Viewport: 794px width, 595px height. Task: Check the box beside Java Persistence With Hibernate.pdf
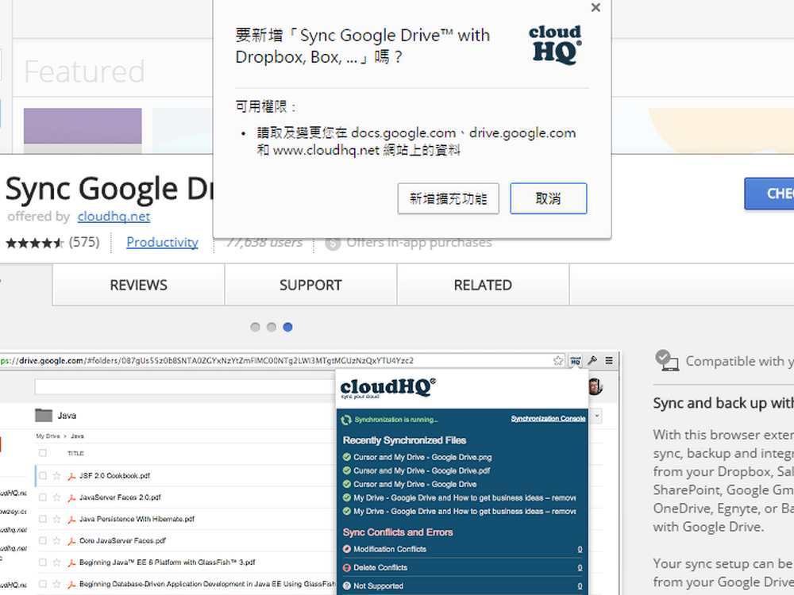click(44, 518)
